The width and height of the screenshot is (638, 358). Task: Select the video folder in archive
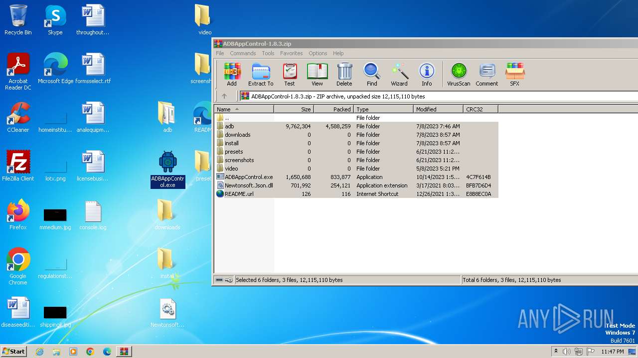(356, 169)
